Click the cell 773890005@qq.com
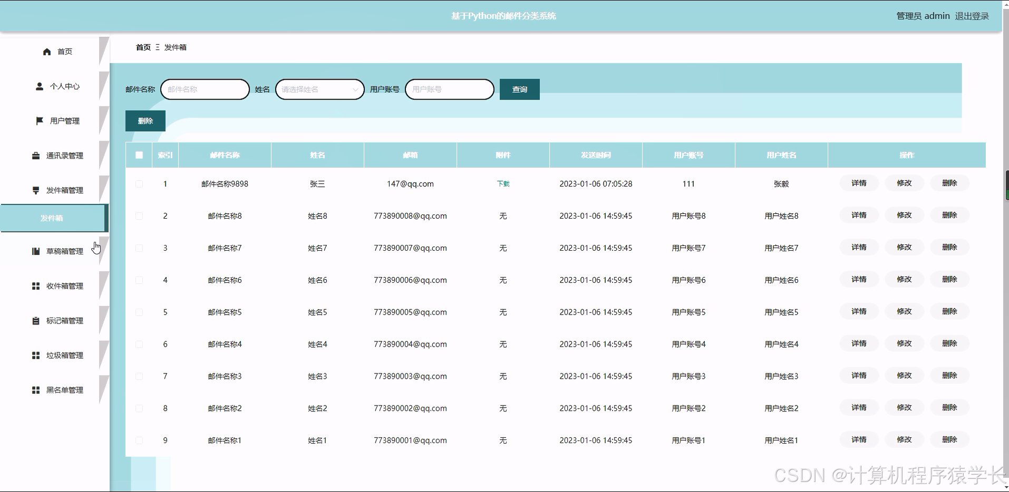The width and height of the screenshot is (1009, 492). [x=410, y=312]
